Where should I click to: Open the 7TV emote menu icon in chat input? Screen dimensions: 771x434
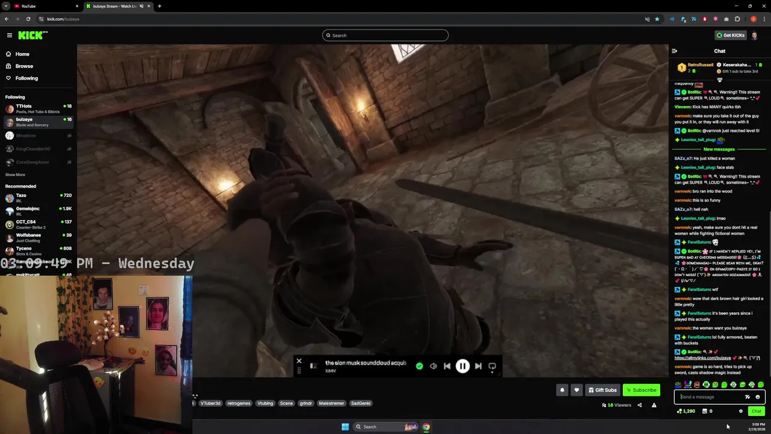click(748, 397)
